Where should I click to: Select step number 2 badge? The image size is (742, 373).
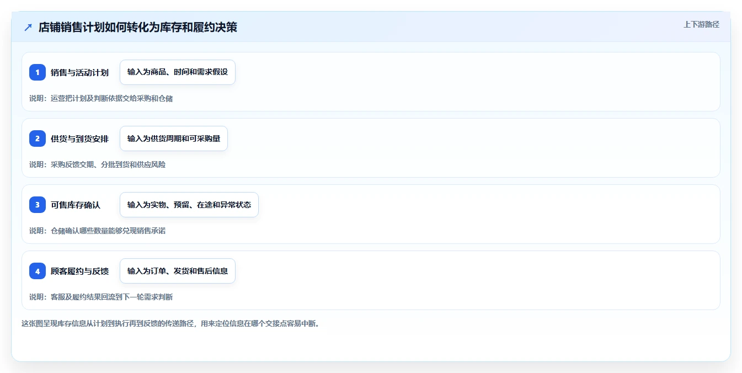[x=38, y=138]
